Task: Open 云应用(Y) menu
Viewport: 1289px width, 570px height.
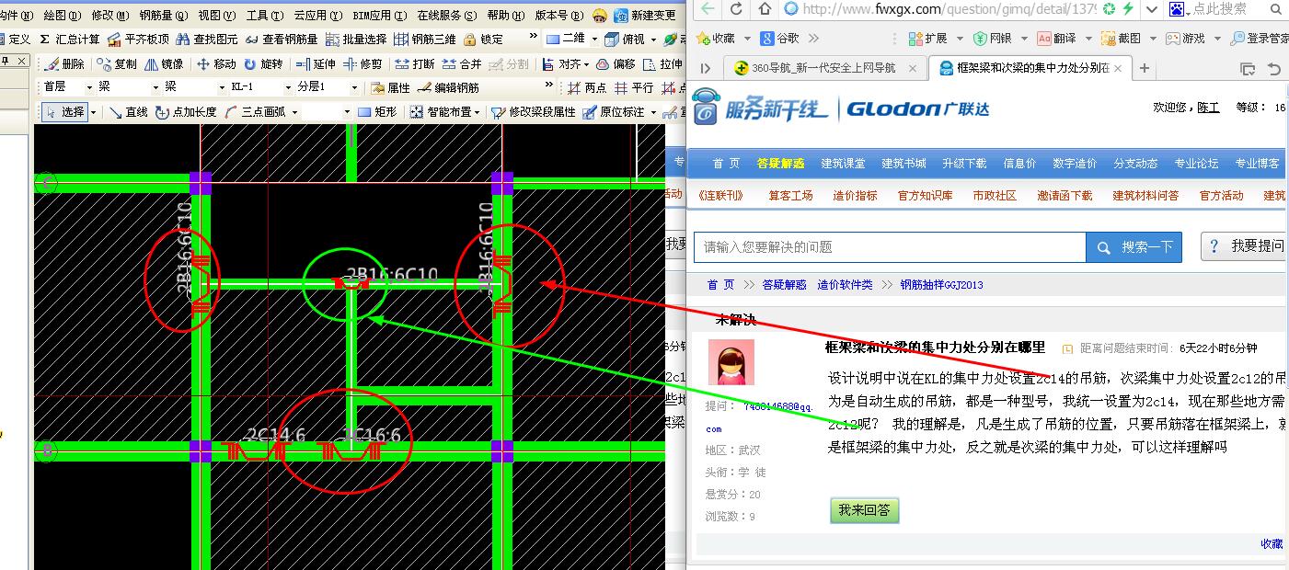Action: pos(317,16)
